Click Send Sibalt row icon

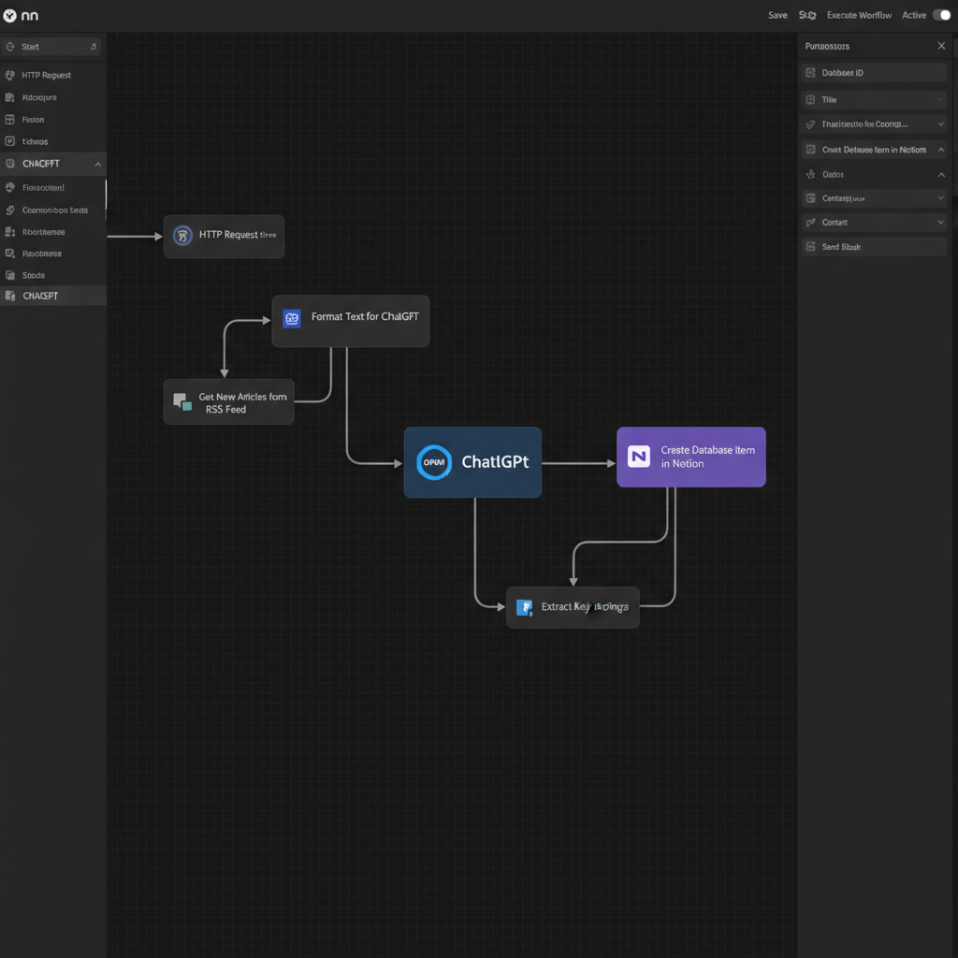(811, 247)
